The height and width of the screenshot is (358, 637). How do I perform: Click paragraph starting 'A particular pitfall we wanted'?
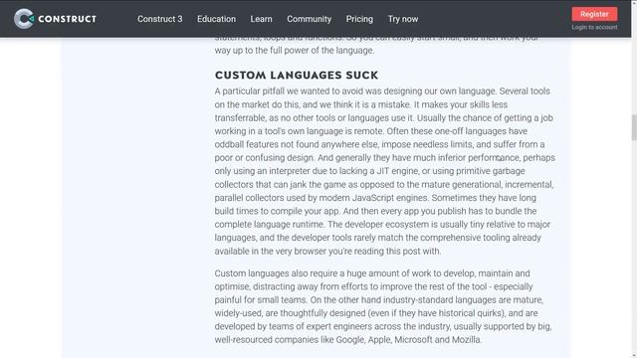pyautogui.click(x=385, y=171)
